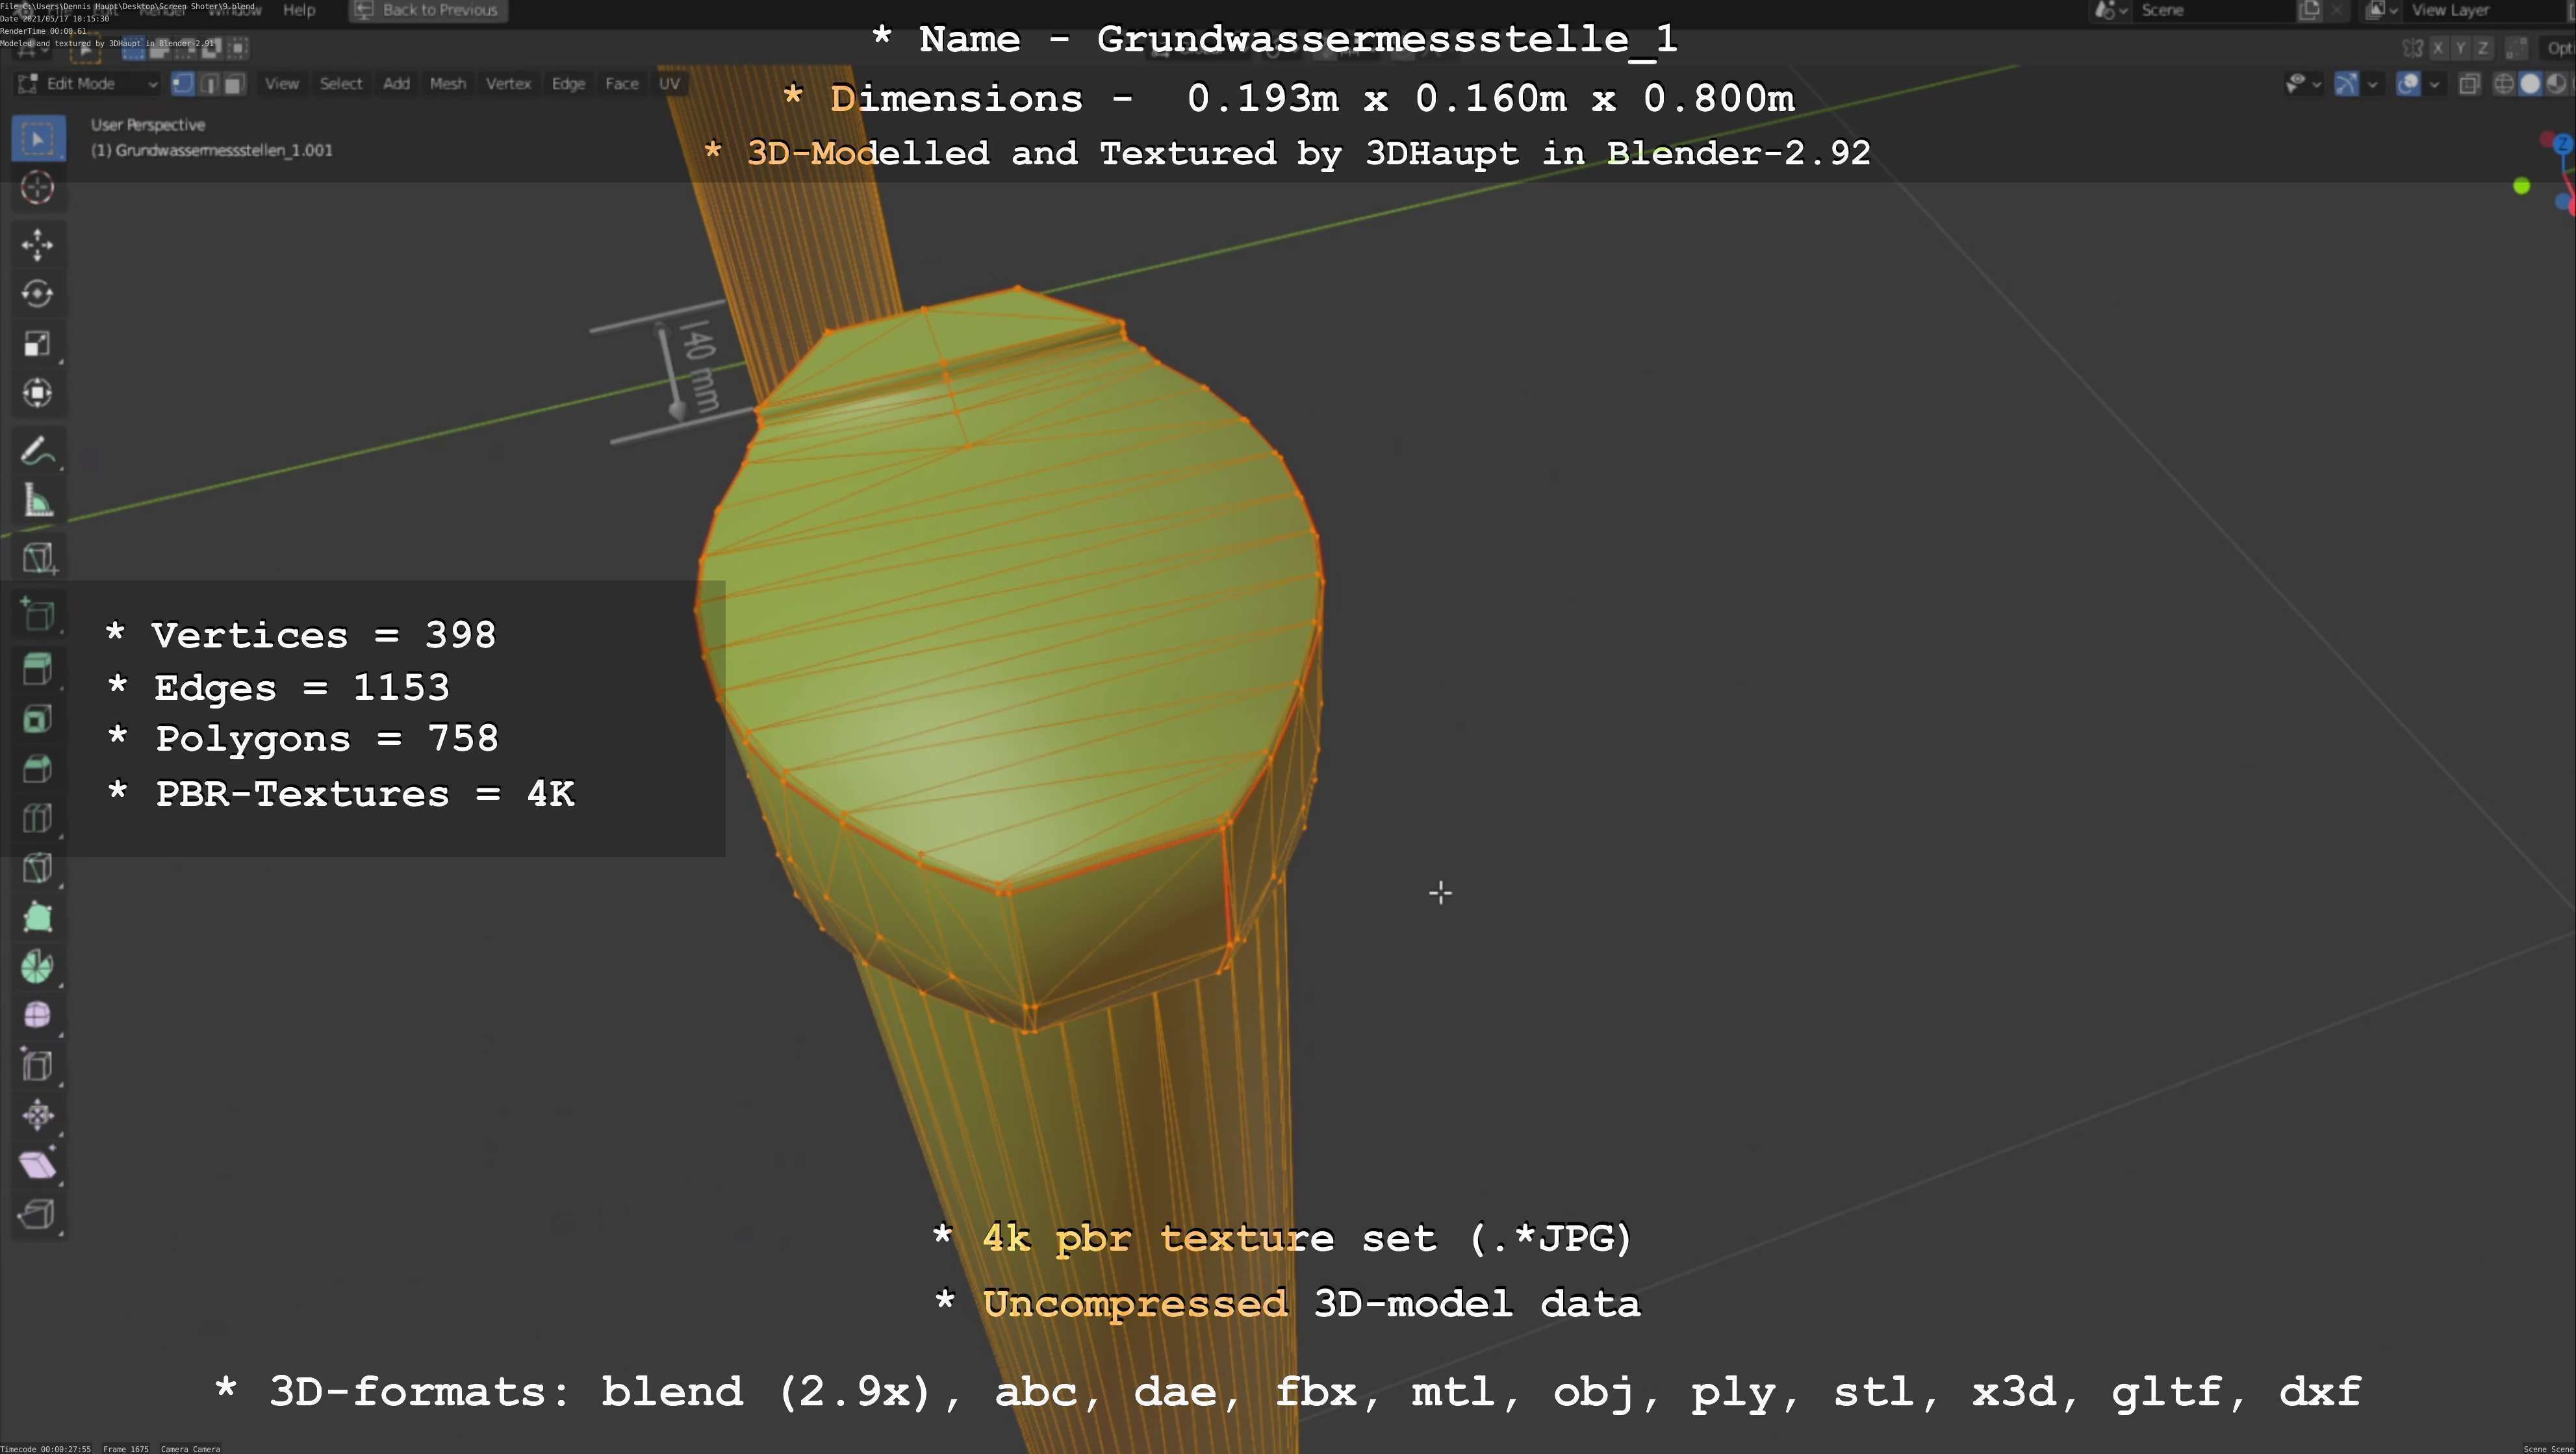Click the User Perspective view label
Screen dimensions: 2576x1454
click(148, 125)
